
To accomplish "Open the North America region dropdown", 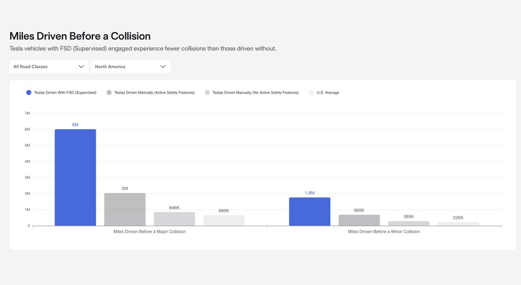I will (131, 66).
